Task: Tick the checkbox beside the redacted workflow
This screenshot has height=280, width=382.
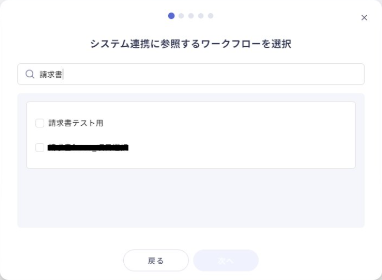Action: [40, 148]
